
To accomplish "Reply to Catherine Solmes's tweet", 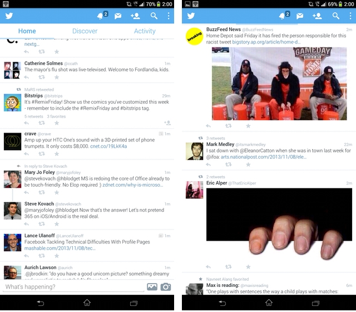I will (x=27, y=77).
